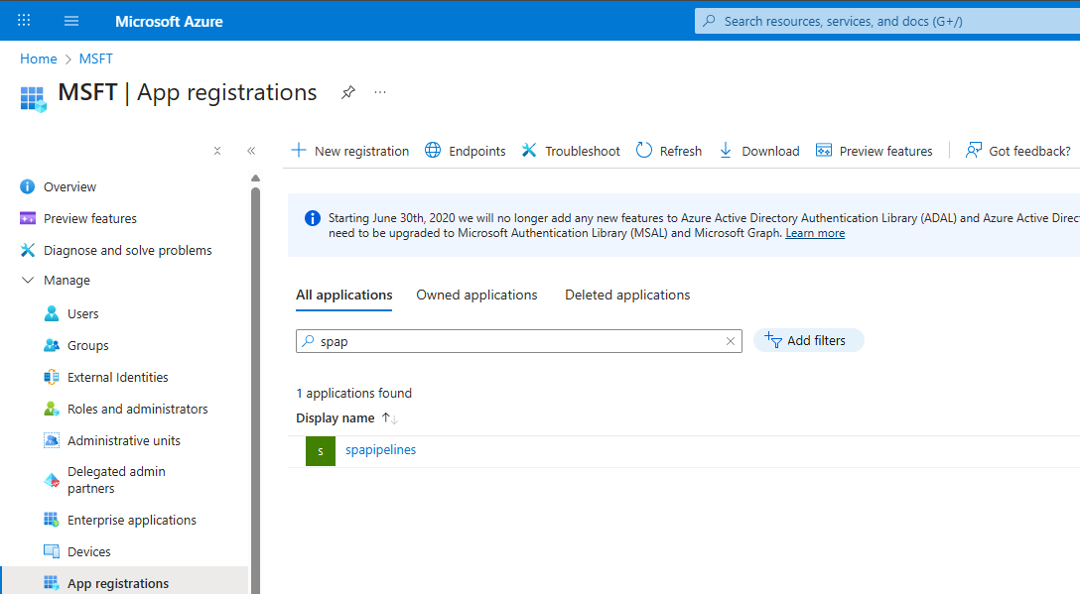Open the hamburger portal menu

(x=71, y=21)
